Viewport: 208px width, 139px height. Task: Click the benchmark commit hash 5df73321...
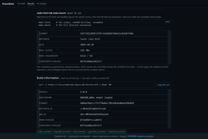pyautogui.click(x=107, y=33)
